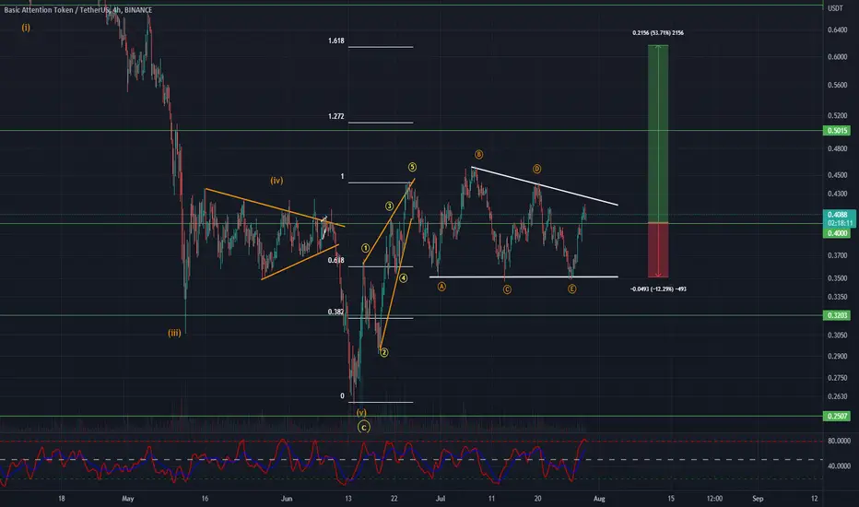Select the current price label 0.4088
Image resolution: width=859 pixels, height=507 pixels.
pos(838,215)
